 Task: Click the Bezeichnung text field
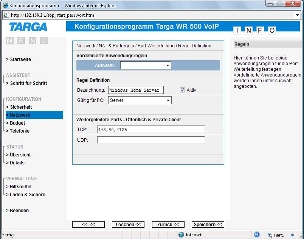click(136, 90)
